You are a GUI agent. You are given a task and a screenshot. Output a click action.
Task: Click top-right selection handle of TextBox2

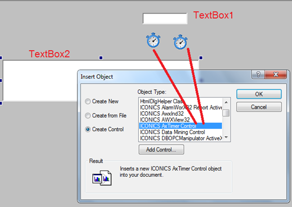[201, 58]
